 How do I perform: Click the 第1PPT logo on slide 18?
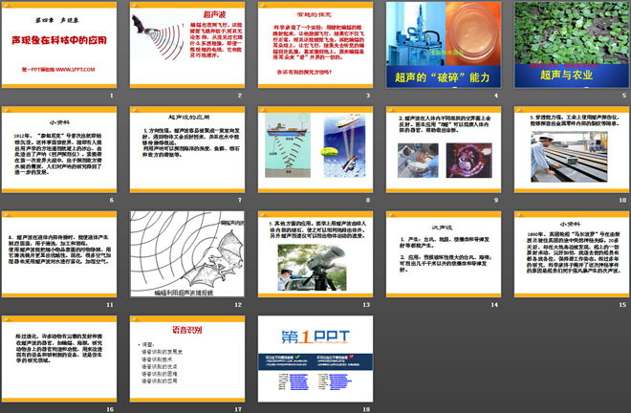click(315, 337)
